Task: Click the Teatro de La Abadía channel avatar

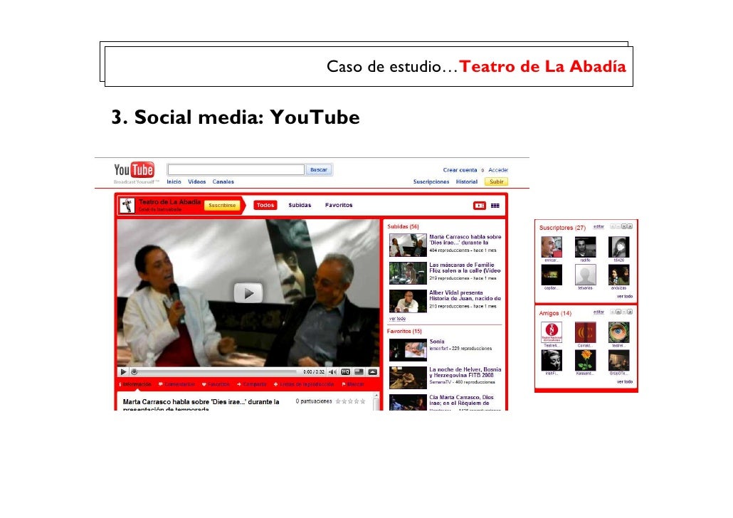Action: pyautogui.click(x=127, y=205)
